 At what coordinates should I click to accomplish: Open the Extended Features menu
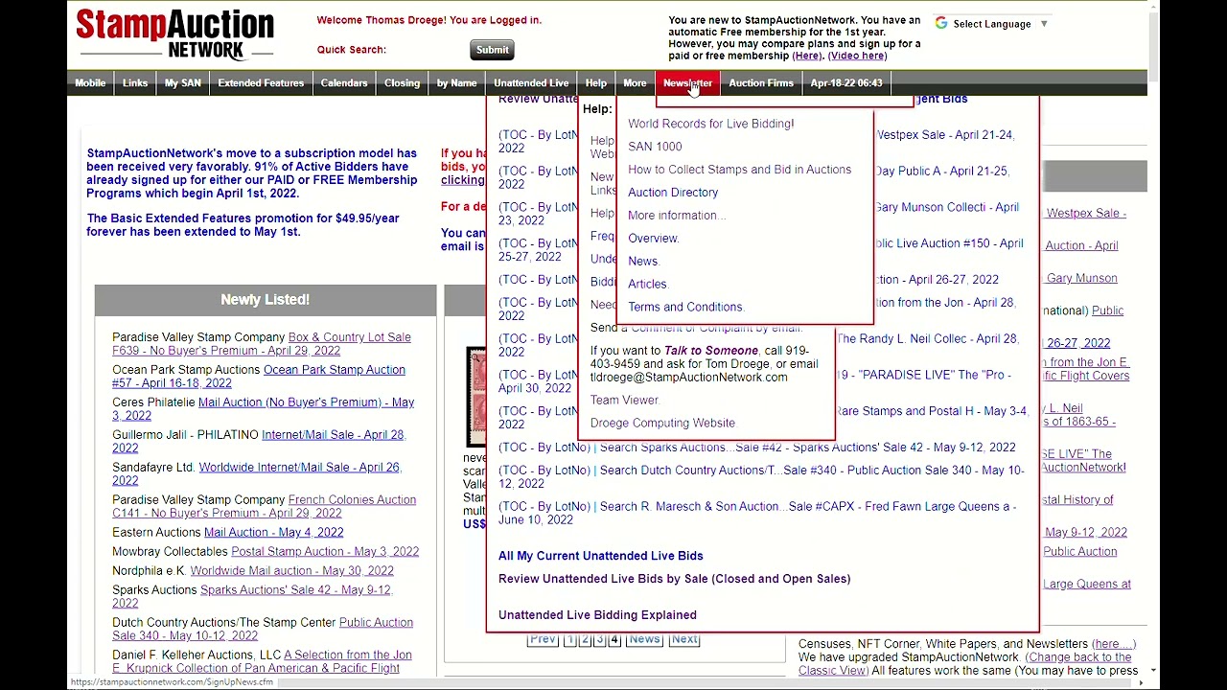pyautogui.click(x=261, y=83)
